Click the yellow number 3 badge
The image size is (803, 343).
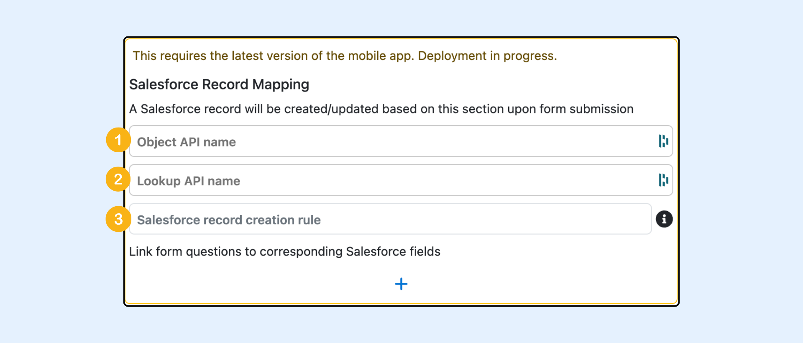click(x=118, y=219)
